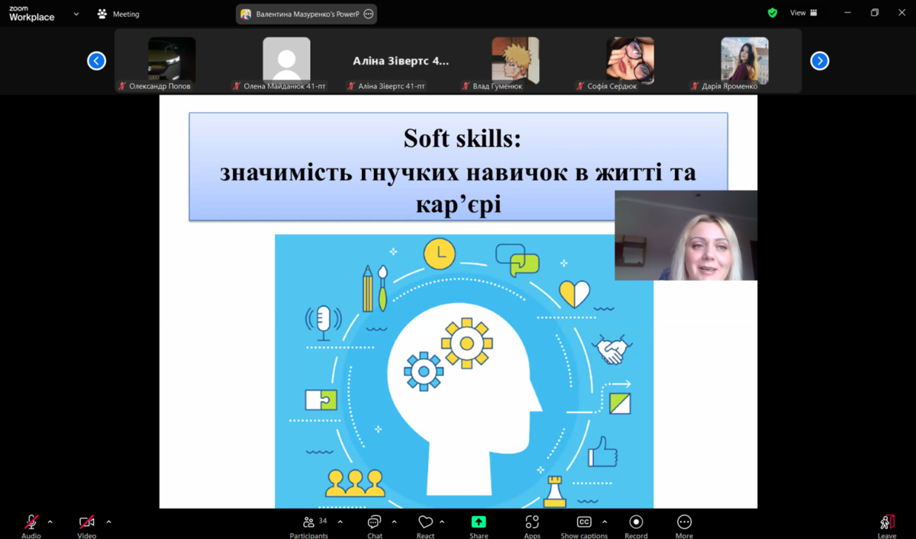Viewport: 916px width, 539px height.
Task: Click the green encryption shield icon
Action: (772, 13)
